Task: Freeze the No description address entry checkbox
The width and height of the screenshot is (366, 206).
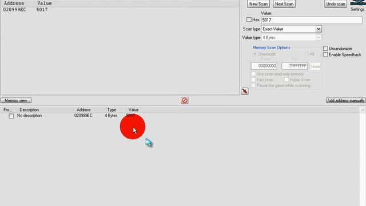Action: point(11,116)
